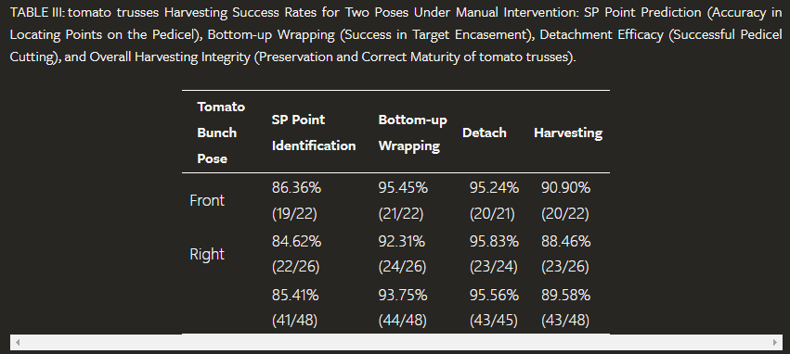Click the 90.90% (20/22) cell

pos(565,201)
